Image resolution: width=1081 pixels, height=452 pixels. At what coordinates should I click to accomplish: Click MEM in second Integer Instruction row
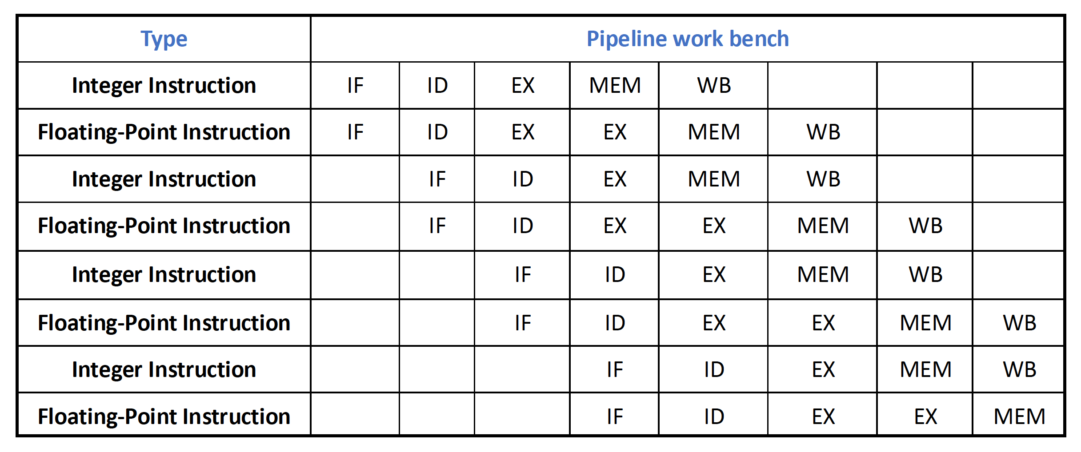pos(714,179)
